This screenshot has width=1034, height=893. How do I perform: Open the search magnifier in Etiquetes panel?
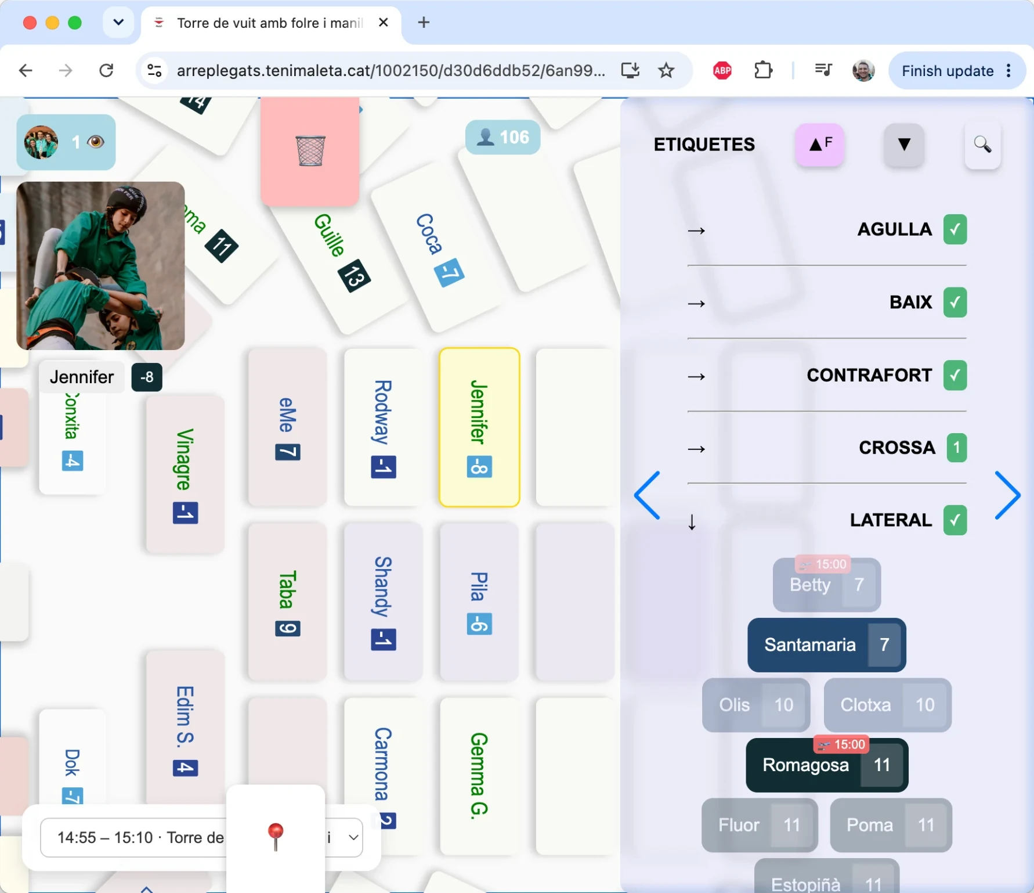pos(982,145)
